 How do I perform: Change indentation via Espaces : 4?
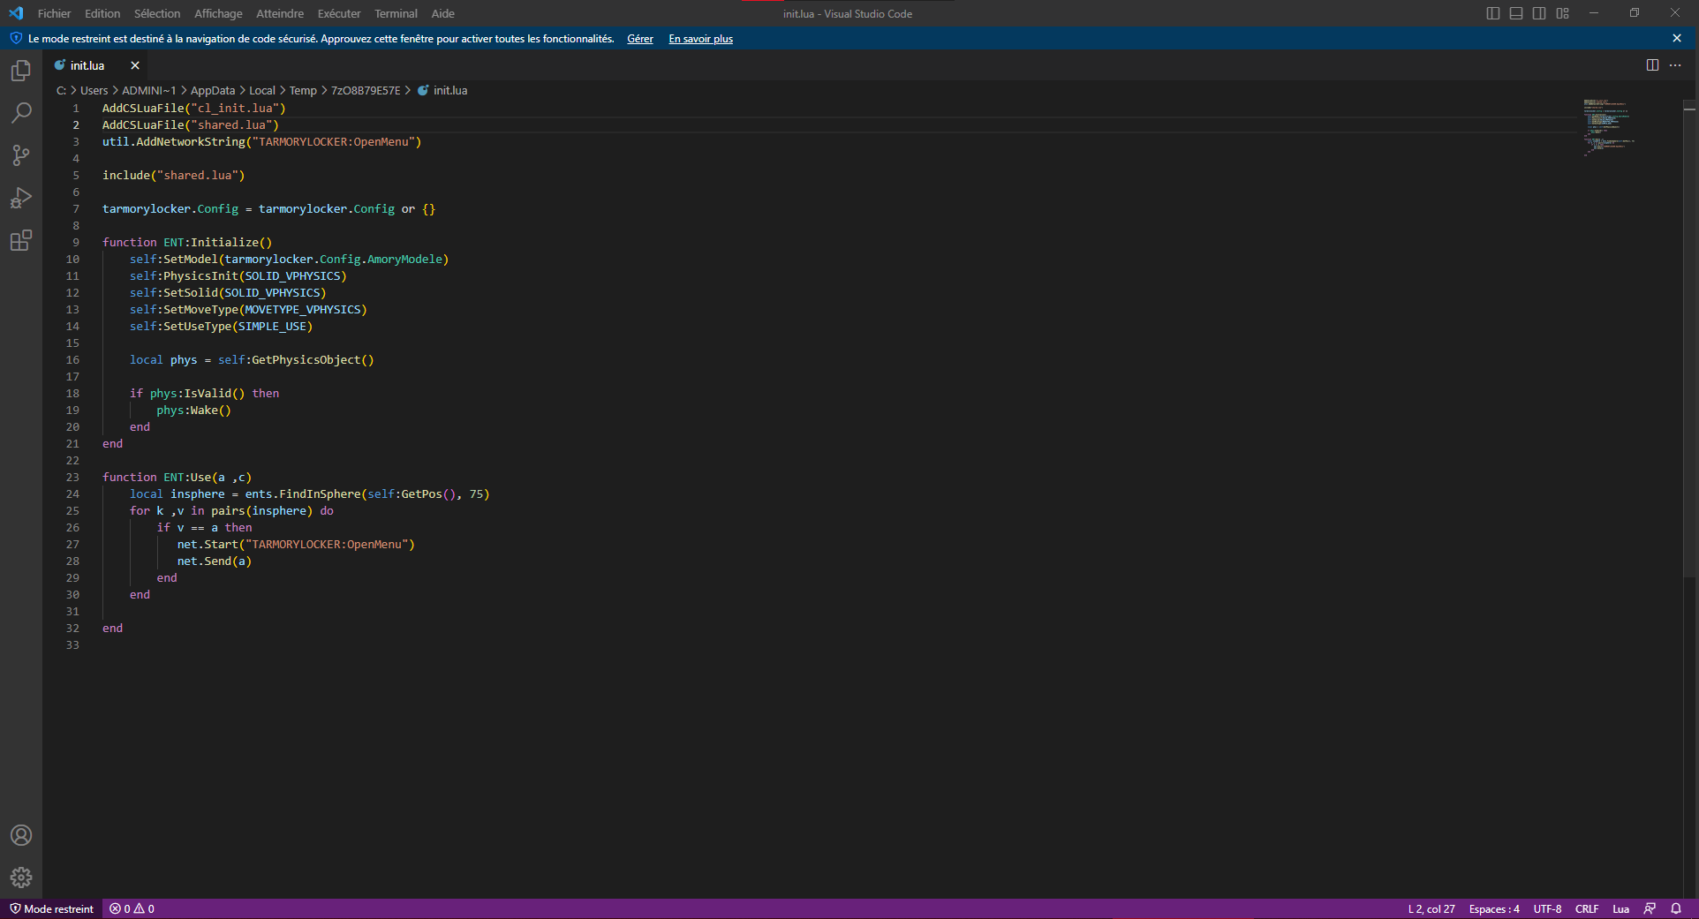(x=1494, y=908)
